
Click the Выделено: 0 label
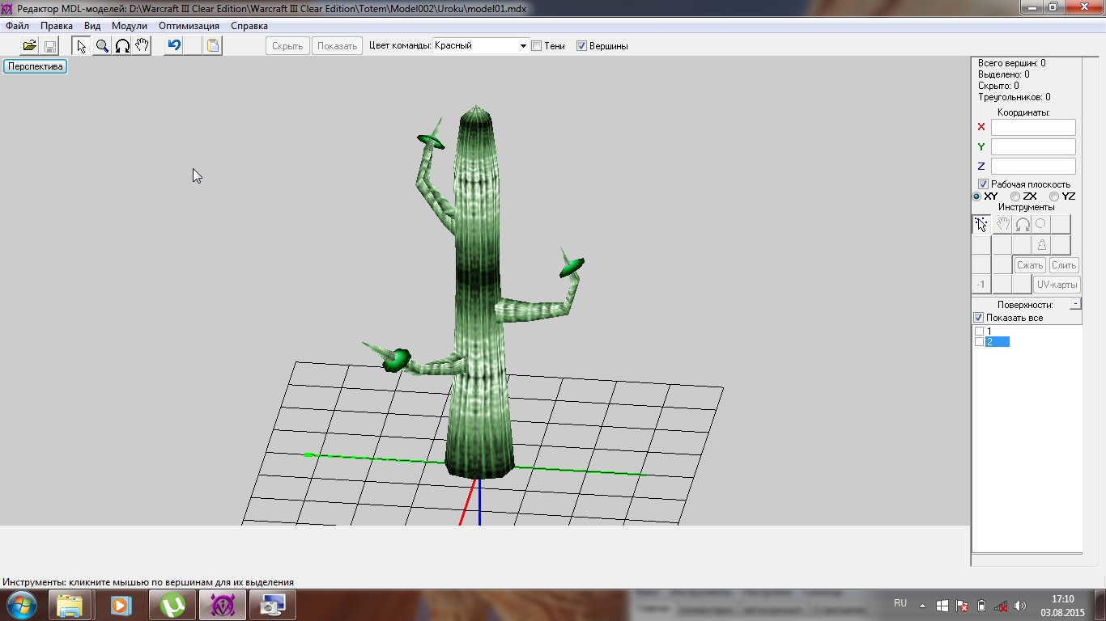(x=1003, y=74)
